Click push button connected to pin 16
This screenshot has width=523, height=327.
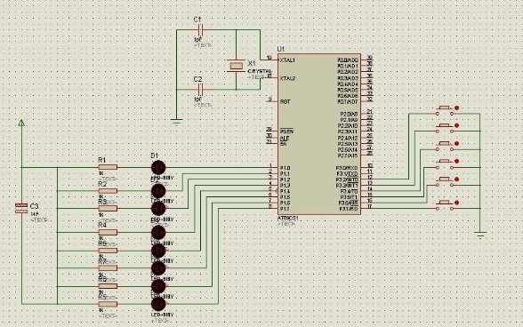click(445, 182)
